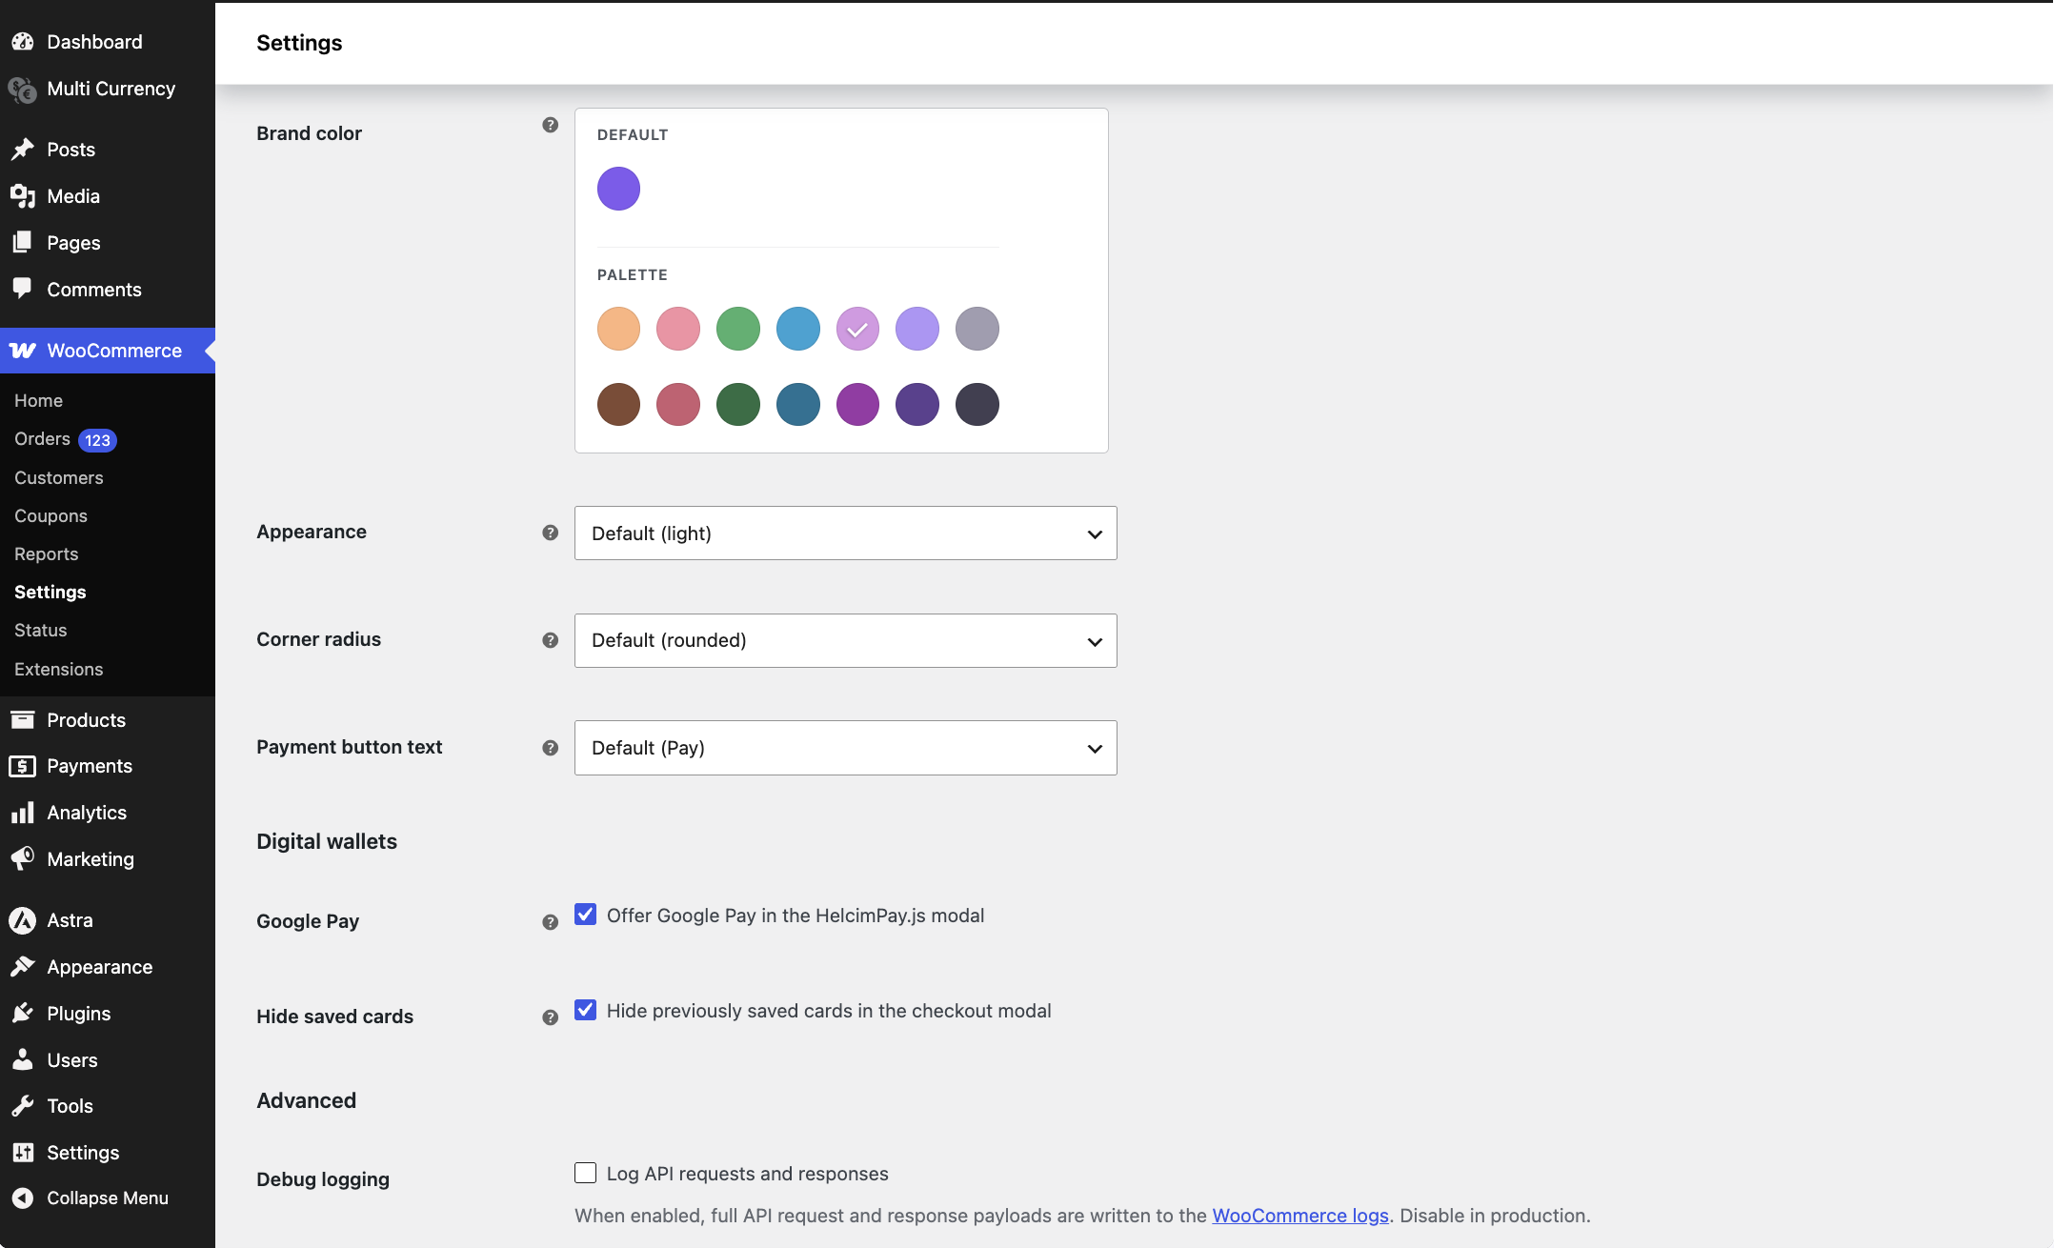Uncheck Offer Google Pay in modal checkbox

[x=585, y=915]
